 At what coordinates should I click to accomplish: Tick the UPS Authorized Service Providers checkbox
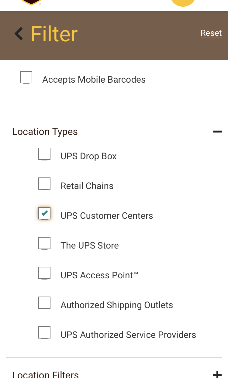pos(44,332)
